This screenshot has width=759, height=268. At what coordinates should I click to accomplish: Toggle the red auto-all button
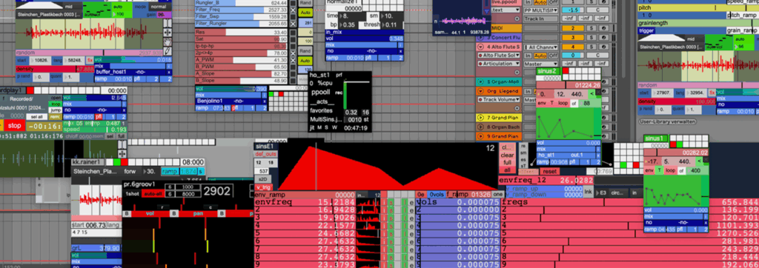point(153,193)
